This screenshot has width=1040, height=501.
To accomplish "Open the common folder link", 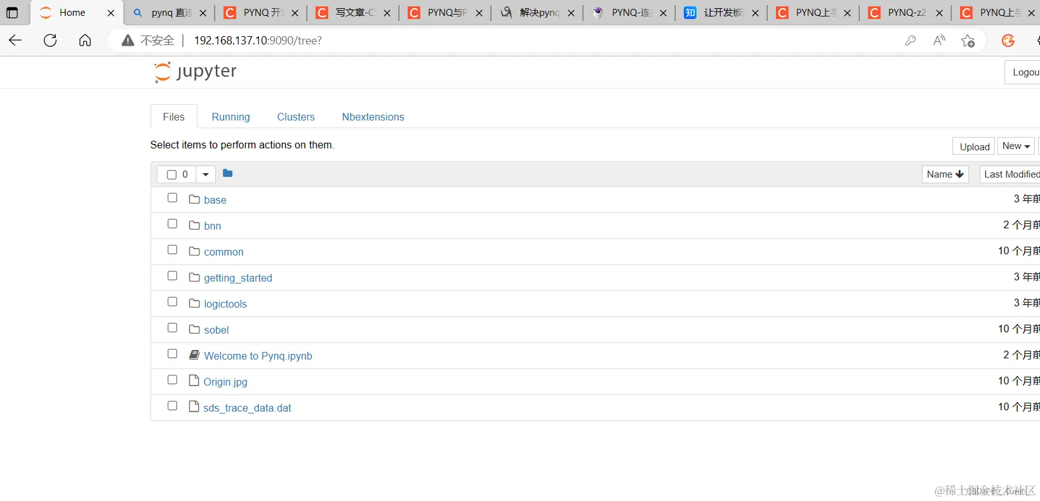I will tap(223, 252).
